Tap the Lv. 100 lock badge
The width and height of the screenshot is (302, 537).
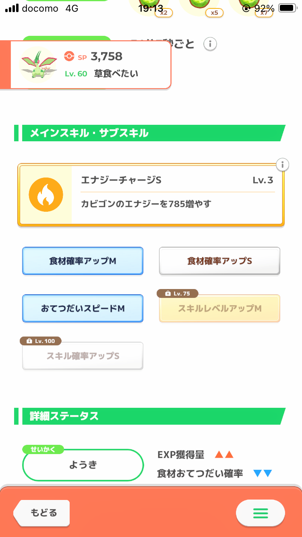pyautogui.click(x=40, y=341)
